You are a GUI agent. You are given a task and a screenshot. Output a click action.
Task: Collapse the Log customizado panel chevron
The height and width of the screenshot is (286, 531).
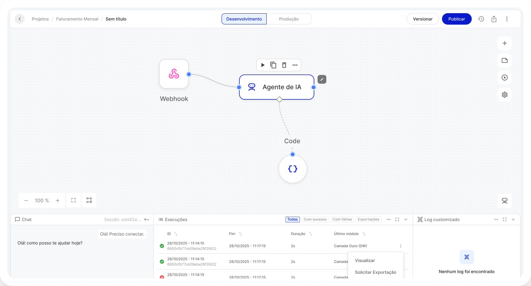point(513,220)
